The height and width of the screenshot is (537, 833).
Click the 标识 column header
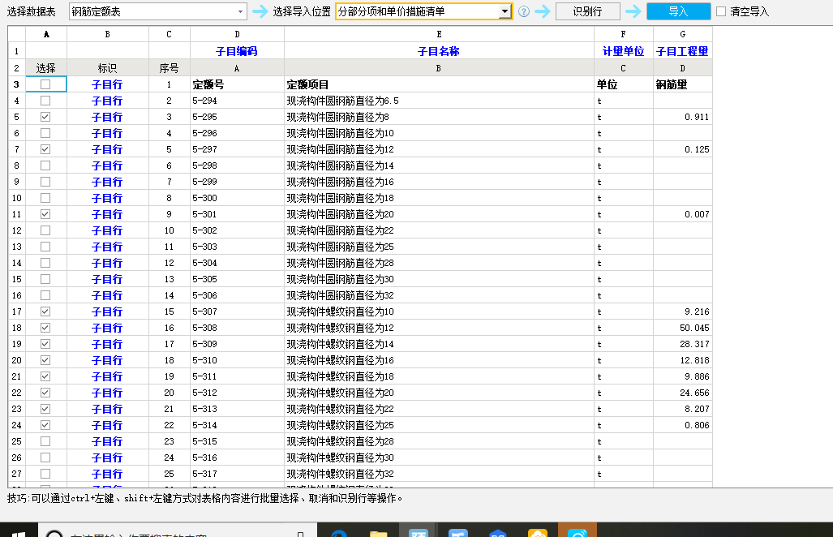pos(107,68)
